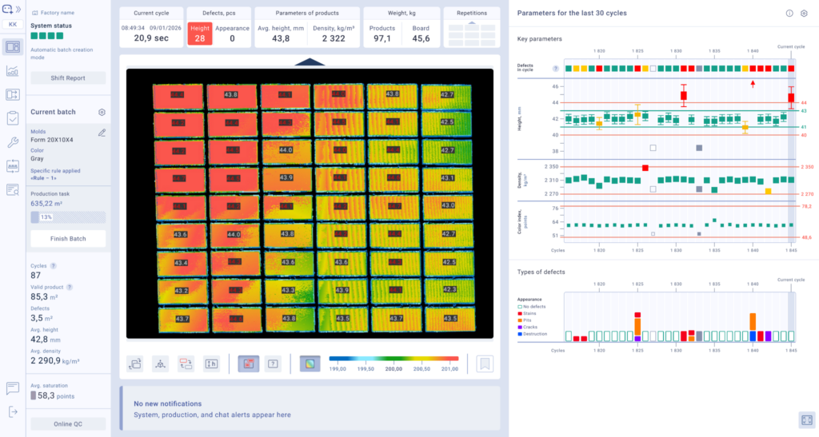Click the Avg. saturation gray swatch
Viewport: 819px width, 437px height.
(x=33, y=395)
